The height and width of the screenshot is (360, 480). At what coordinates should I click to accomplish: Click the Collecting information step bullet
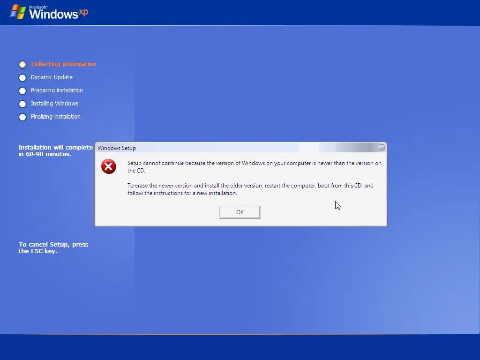pyautogui.click(x=22, y=65)
